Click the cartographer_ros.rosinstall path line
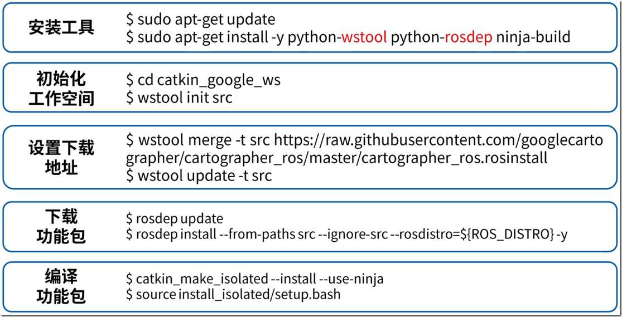Screen dimensions: 622x317 click(x=337, y=158)
